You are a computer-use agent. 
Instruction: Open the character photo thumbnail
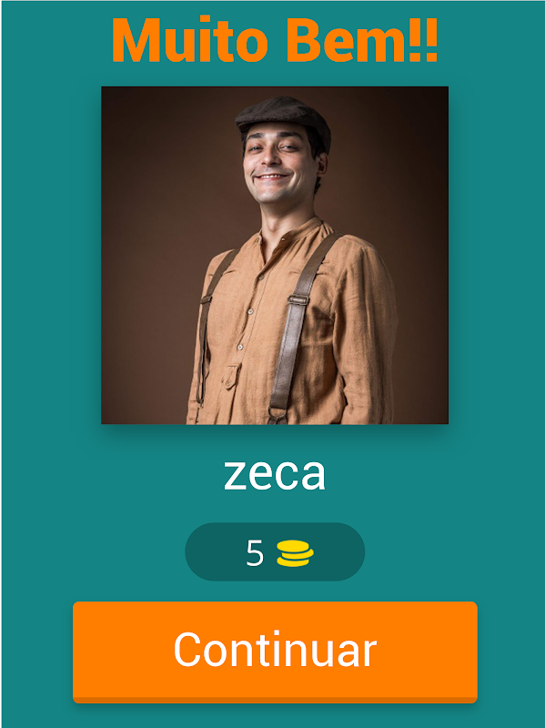275,255
